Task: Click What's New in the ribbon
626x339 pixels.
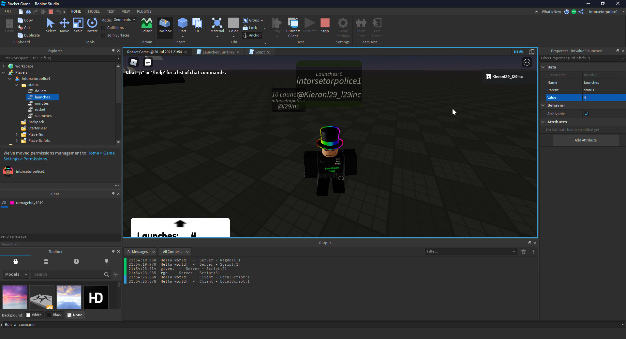Action: 551,12
